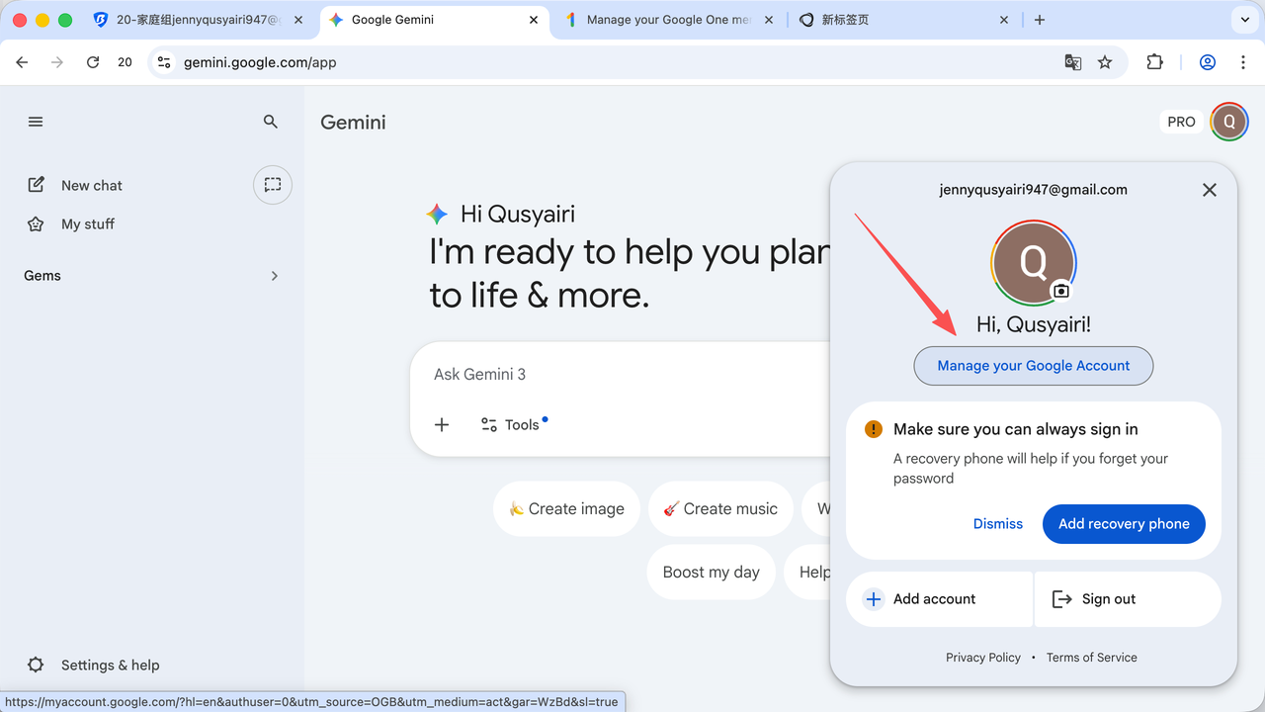
Task: Click the plus icon in prompt box
Action: (x=442, y=424)
